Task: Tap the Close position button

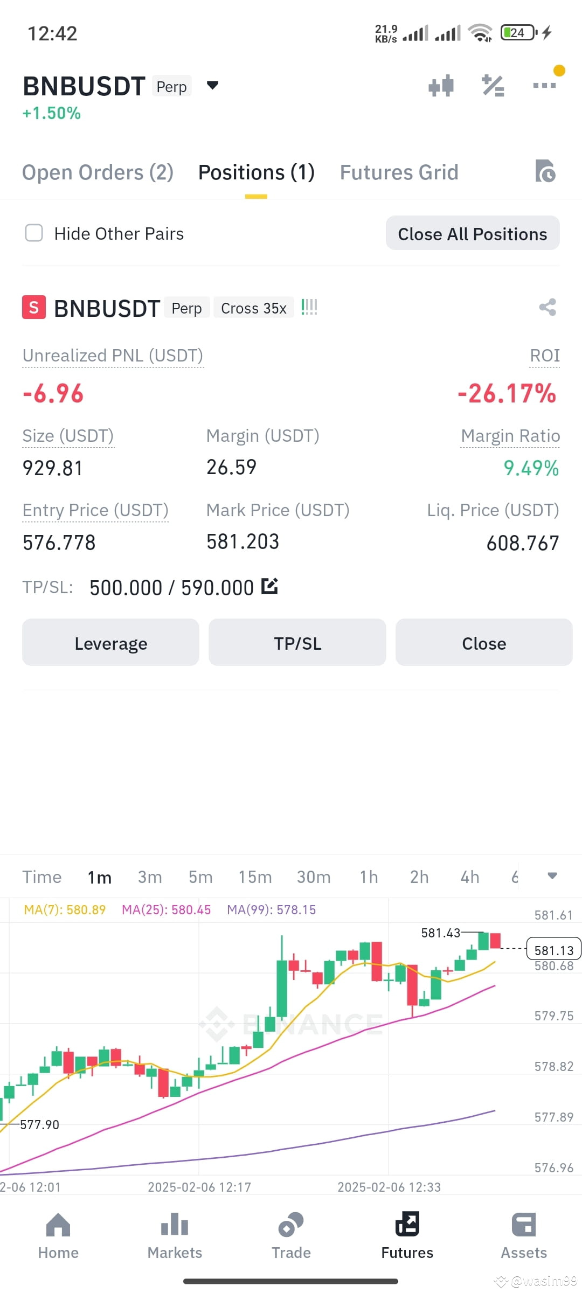Action: coord(484,643)
